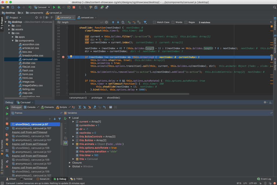Click the green Run icon in the toolbar
Screen dimensions: 277x185
pos(54,7)
